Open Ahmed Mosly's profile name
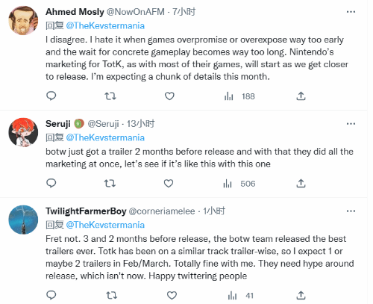The width and height of the screenshot is (373, 304). 75,12
